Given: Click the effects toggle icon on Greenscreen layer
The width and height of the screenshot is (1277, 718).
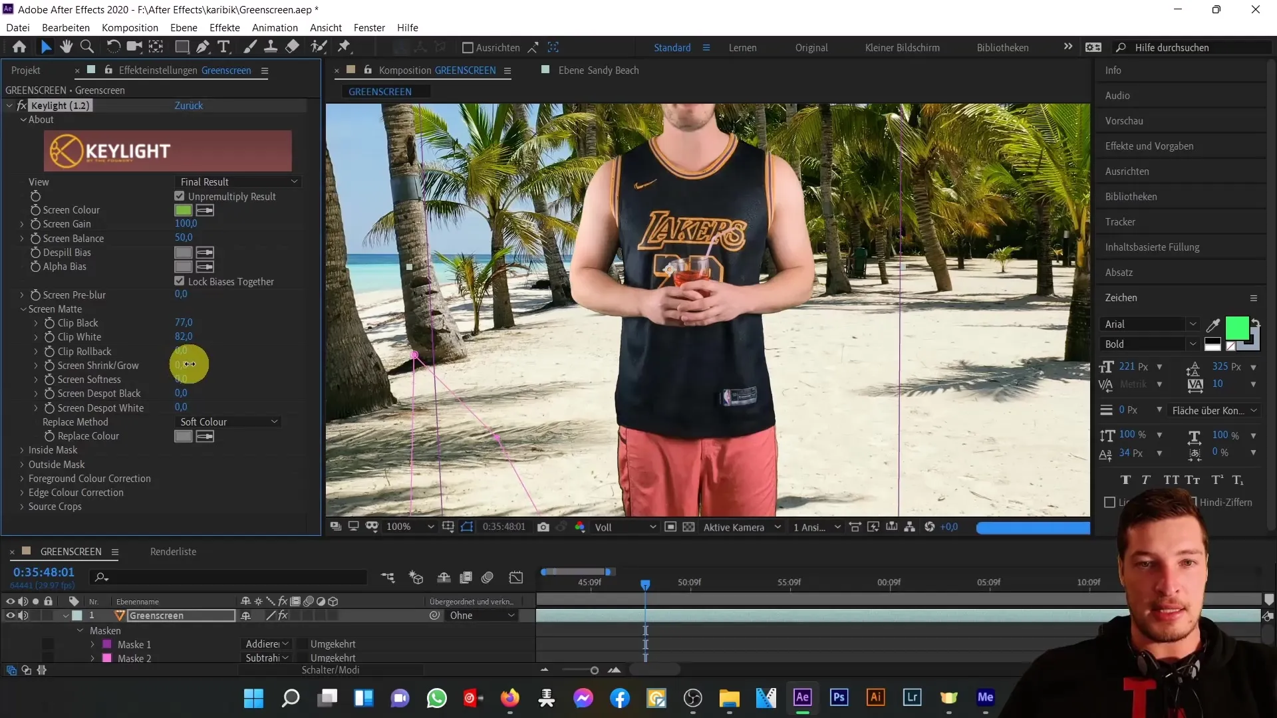Looking at the screenshot, I should click(x=283, y=616).
